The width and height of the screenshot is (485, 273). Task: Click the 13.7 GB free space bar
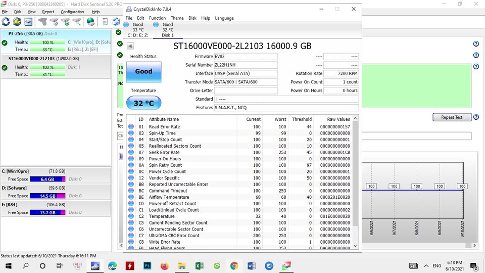tap(47, 212)
